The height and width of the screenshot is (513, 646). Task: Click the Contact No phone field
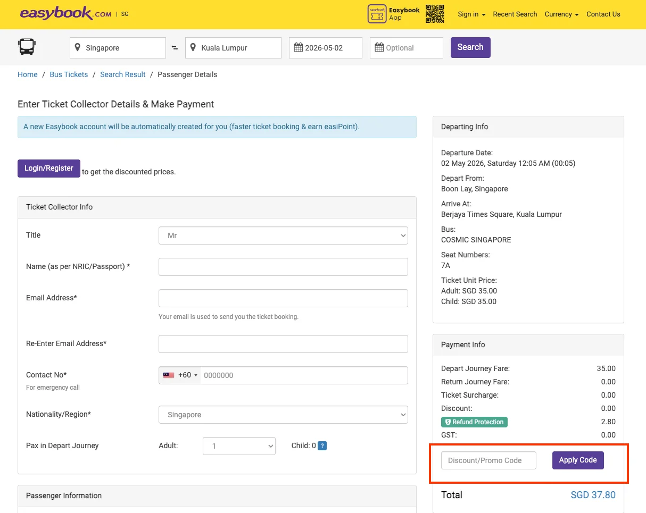[x=304, y=375]
